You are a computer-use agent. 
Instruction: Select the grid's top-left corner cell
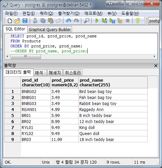[13, 82]
